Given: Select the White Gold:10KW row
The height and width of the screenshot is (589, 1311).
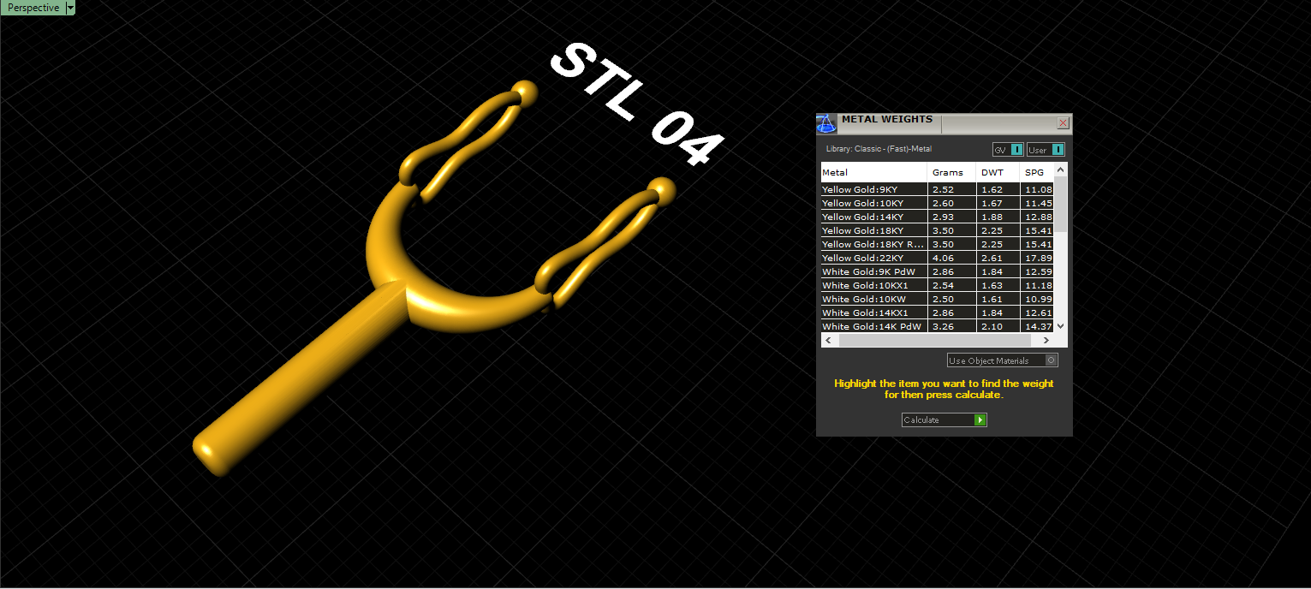Looking at the screenshot, I should pyautogui.click(x=937, y=299).
